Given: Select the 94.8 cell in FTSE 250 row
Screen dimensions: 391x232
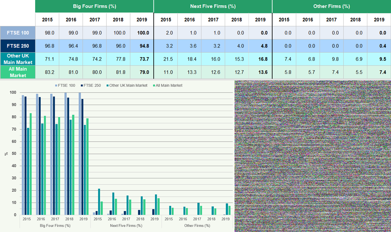Looking at the screenshot, I should click(x=143, y=46).
